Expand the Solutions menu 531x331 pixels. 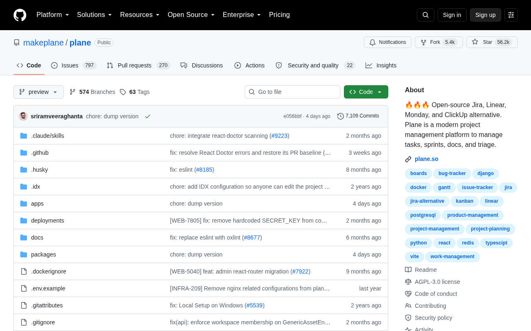tap(95, 15)
